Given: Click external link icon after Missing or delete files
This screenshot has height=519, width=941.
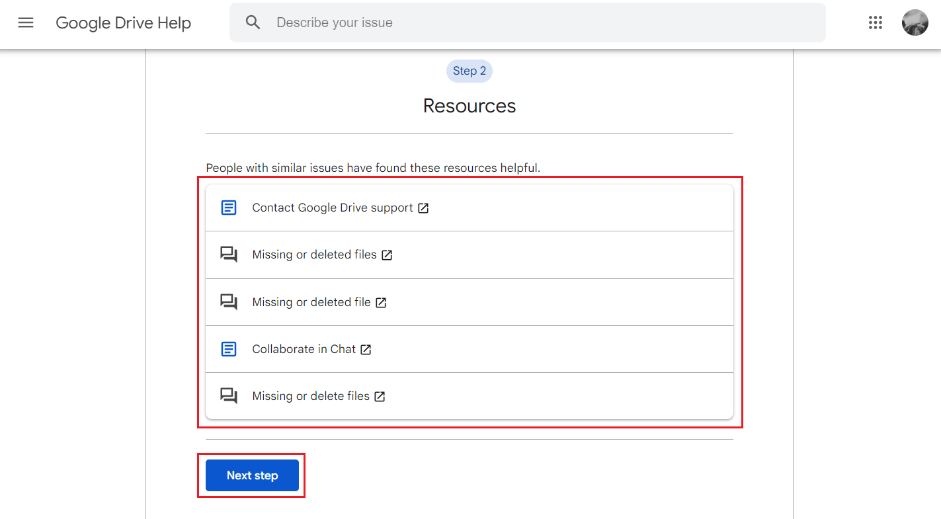Looking at the screenshot, I should click(380, 397).
